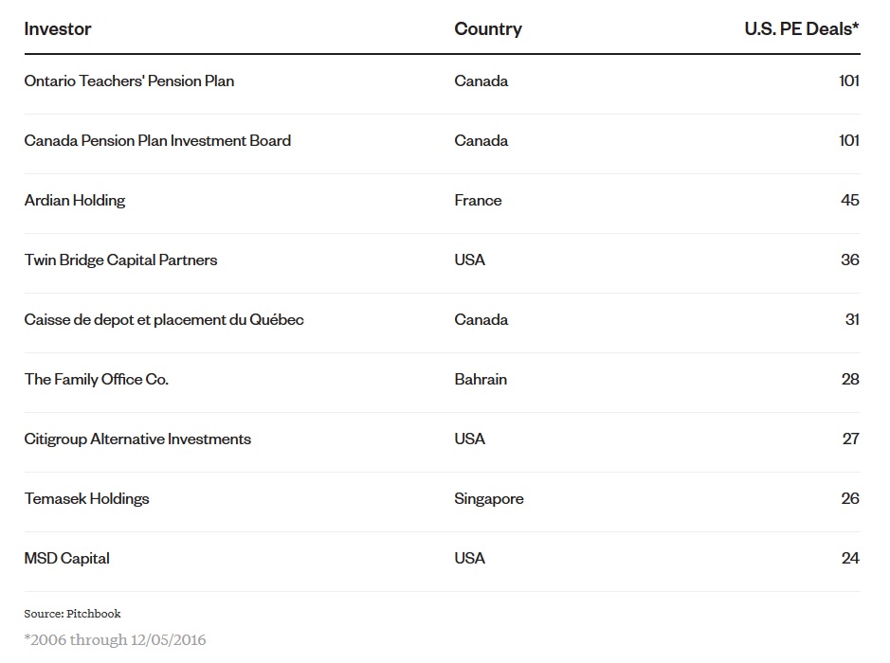Click Singapore in the Country column
Viewport: 890px width, 663px height.
(489, 499)
